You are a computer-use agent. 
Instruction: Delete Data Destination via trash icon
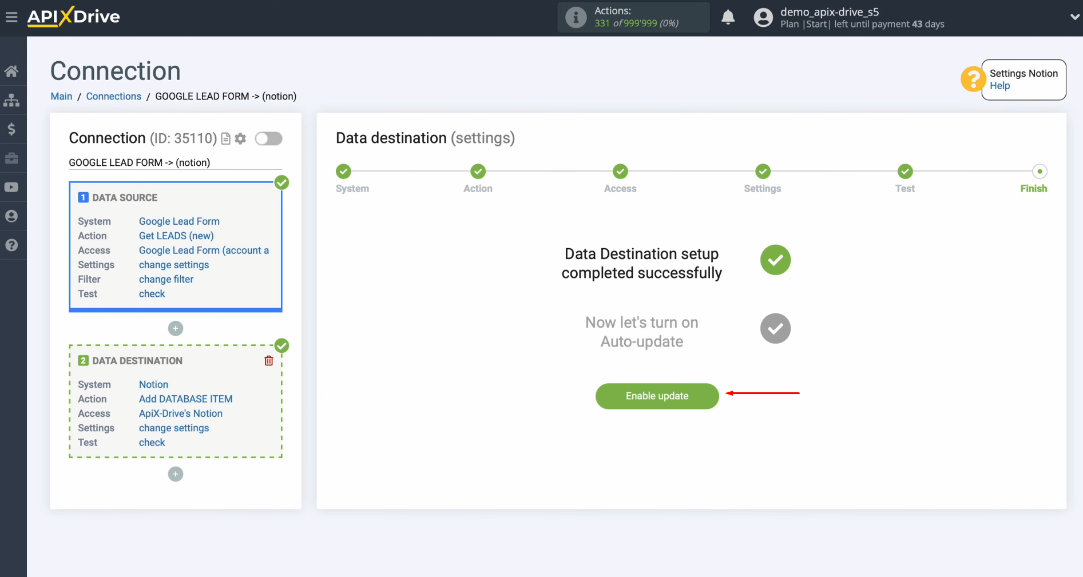268,360
